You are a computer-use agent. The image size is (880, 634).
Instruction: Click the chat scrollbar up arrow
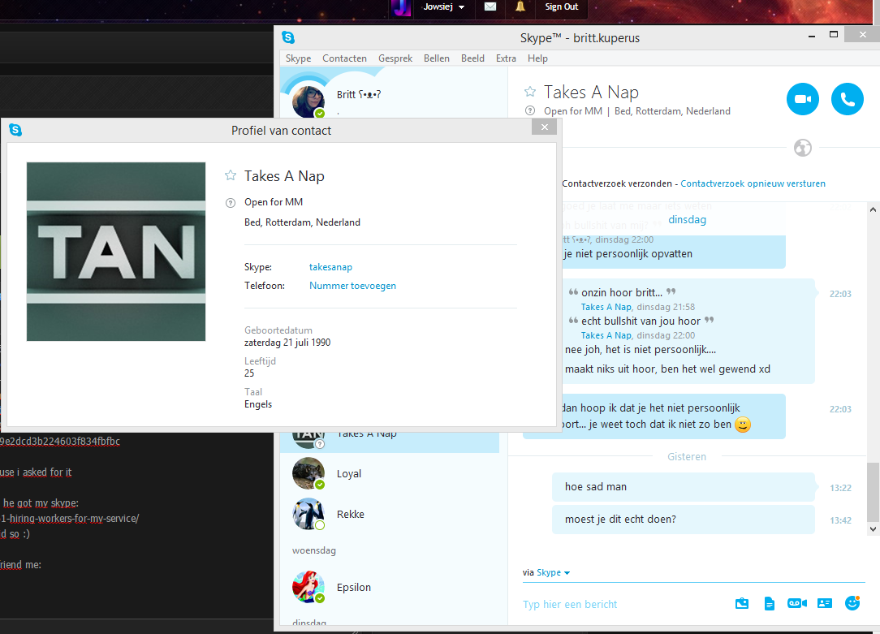[x=873, y=209]
